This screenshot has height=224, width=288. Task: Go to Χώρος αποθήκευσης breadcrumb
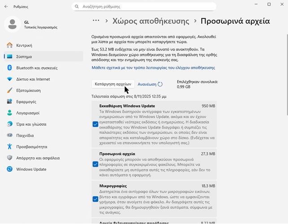(x=150, y=21)
